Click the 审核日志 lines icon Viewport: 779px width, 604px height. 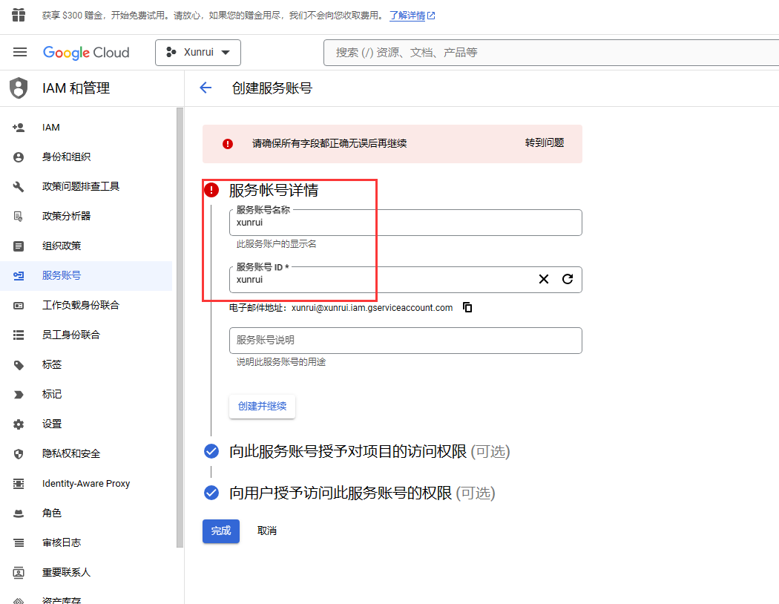(x=19, y=543)
